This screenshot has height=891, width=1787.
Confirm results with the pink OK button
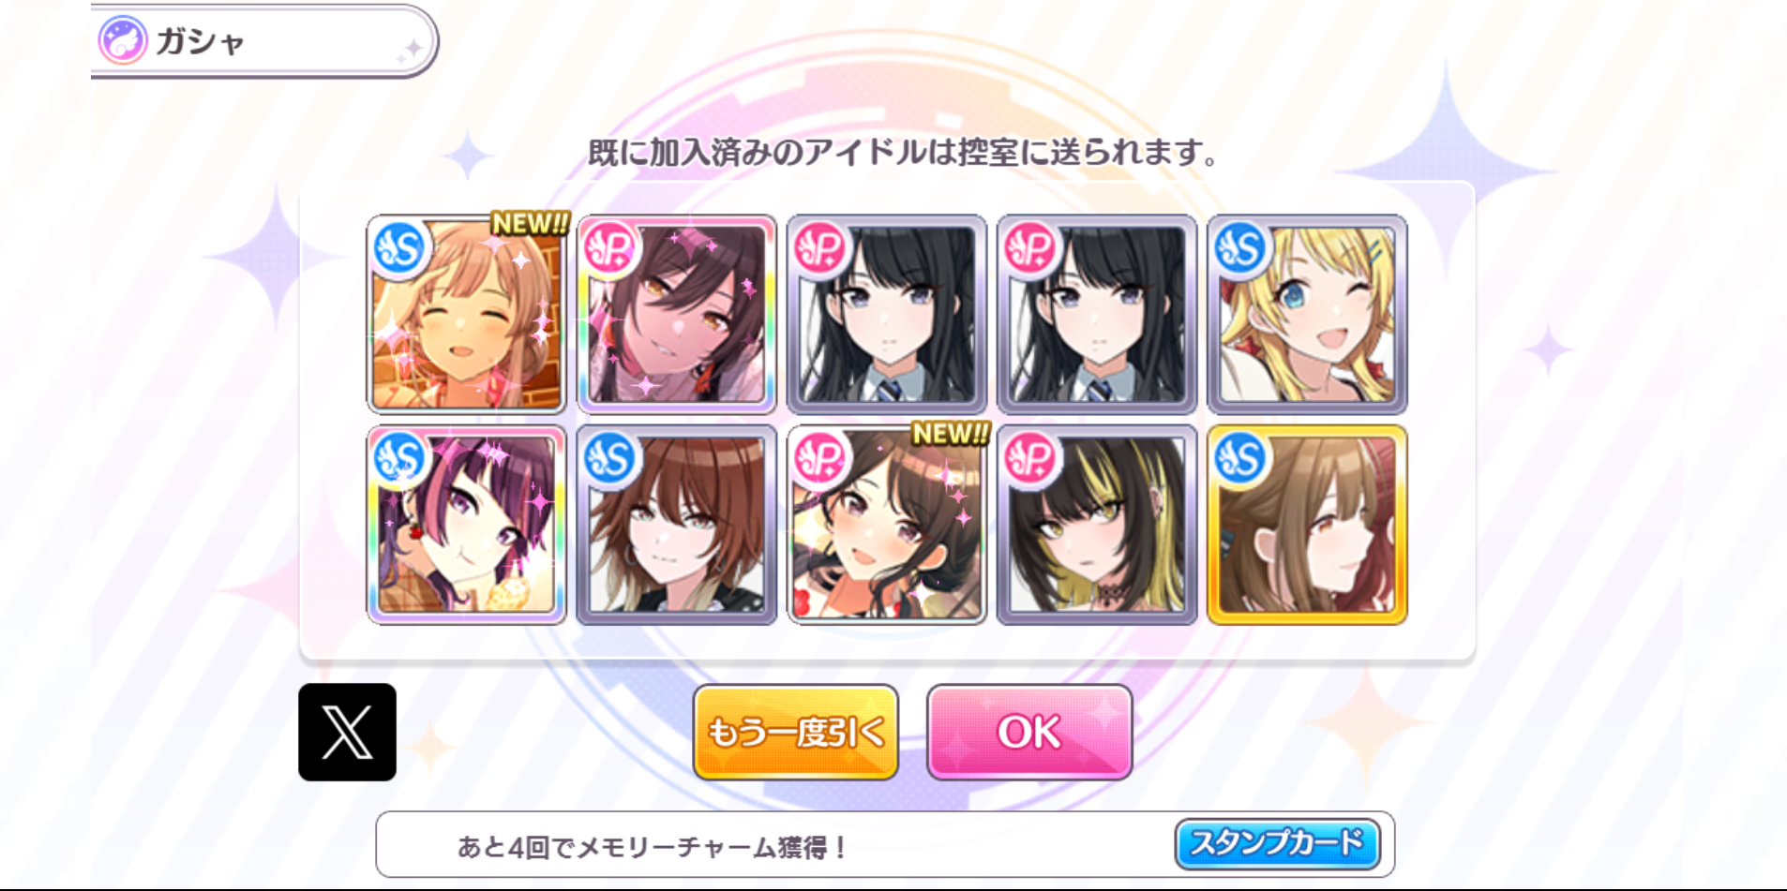coord(1029,732)
